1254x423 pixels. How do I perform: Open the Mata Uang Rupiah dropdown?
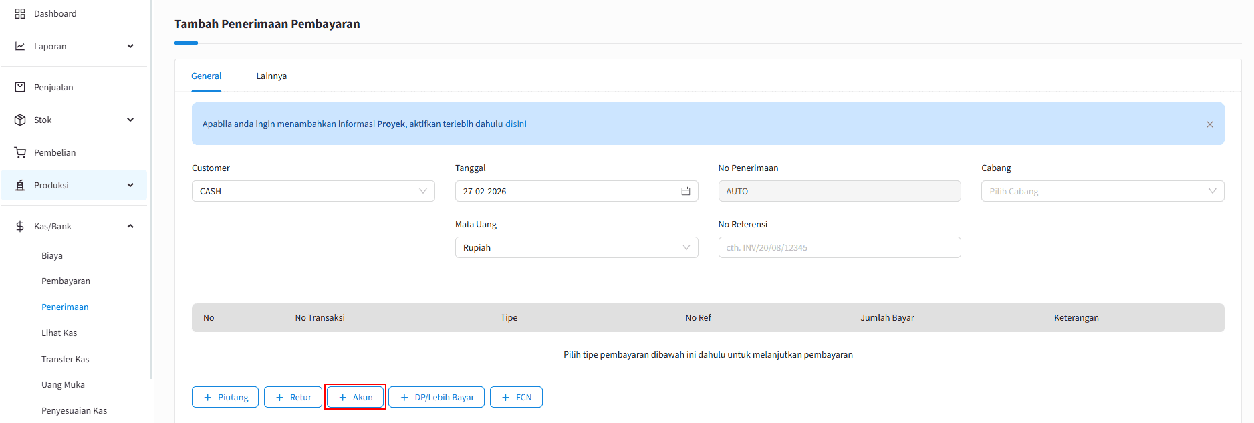576,247
